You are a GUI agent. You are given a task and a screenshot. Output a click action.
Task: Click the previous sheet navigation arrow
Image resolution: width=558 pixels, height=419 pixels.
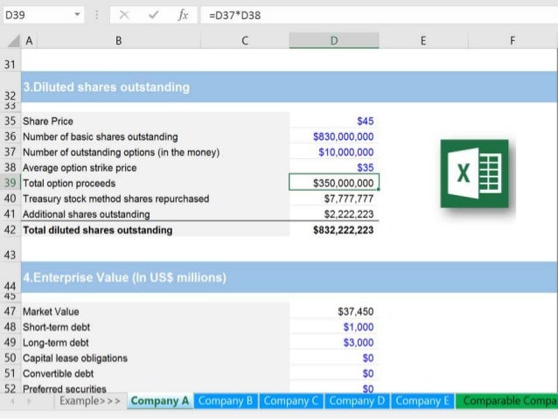point(13,402)
